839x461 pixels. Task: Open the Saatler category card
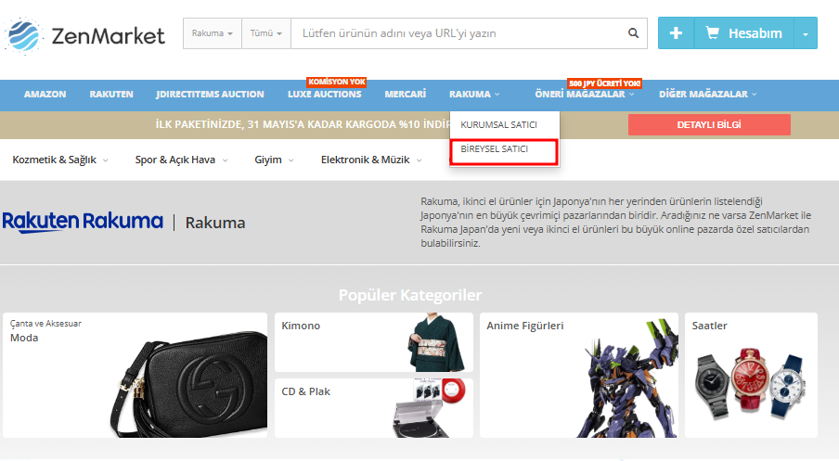tap(751, 376)
